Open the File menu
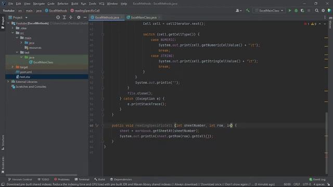 10,4
